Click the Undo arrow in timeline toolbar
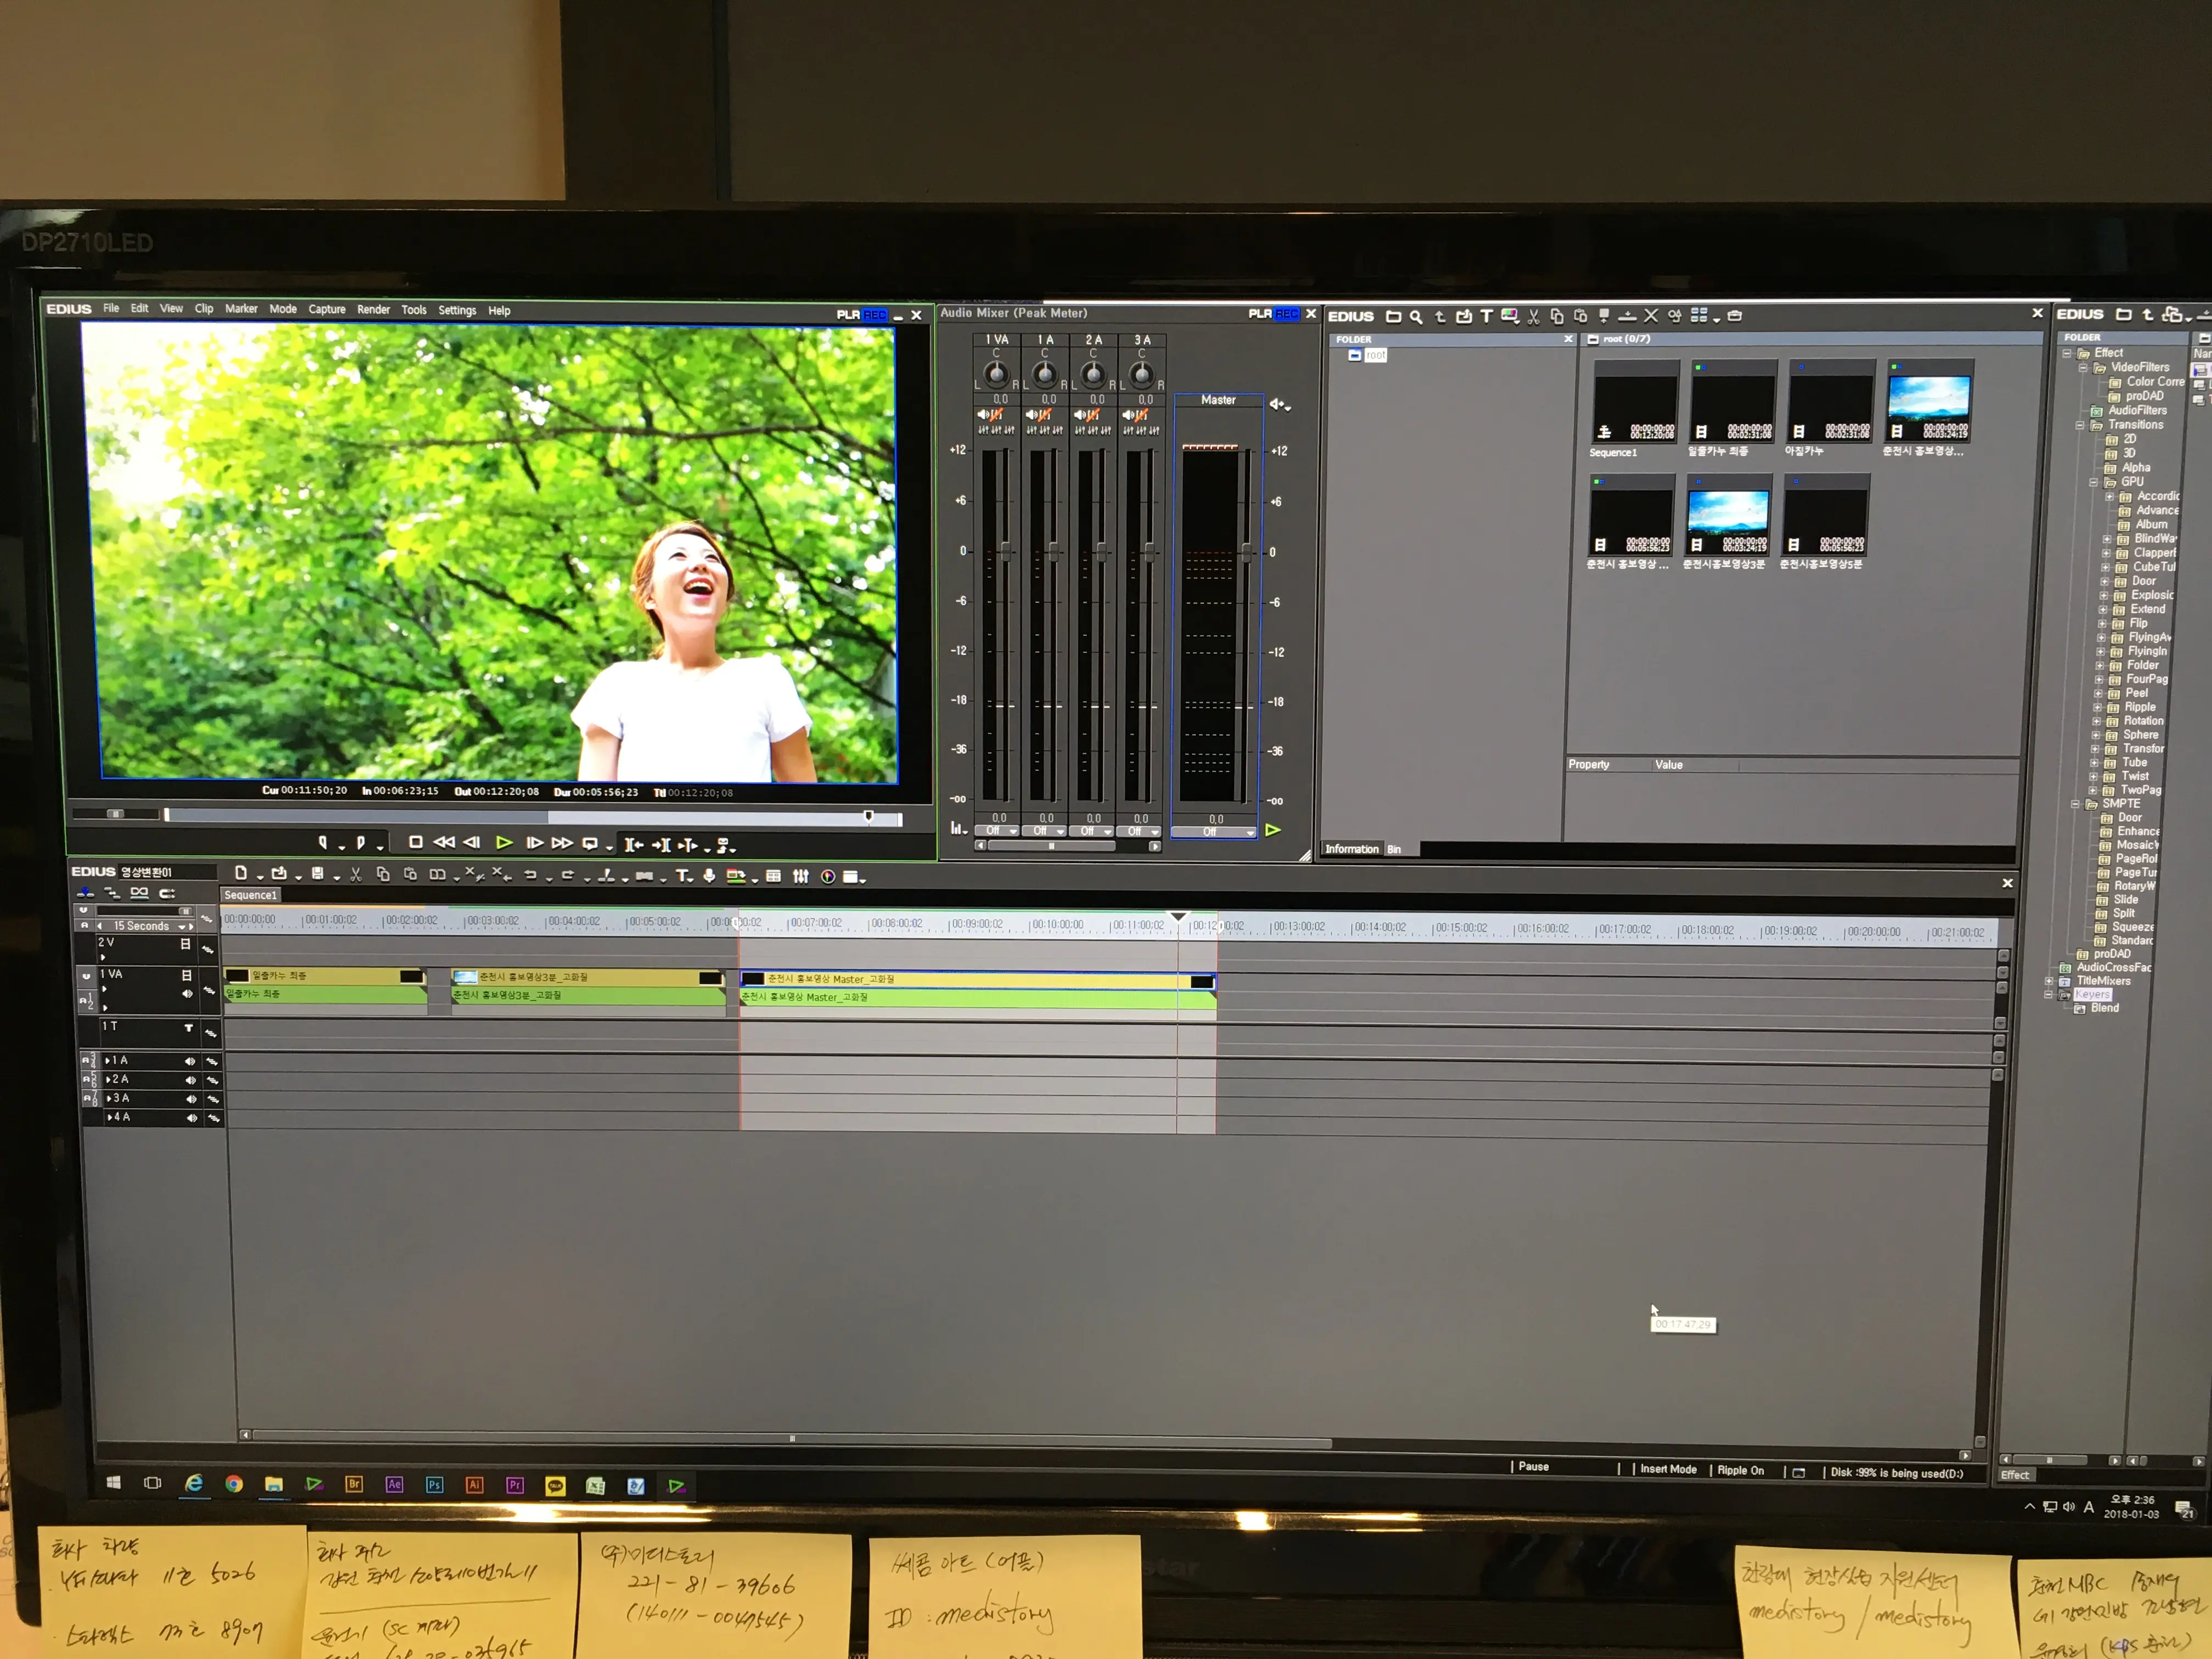 (x=530, y=875)
